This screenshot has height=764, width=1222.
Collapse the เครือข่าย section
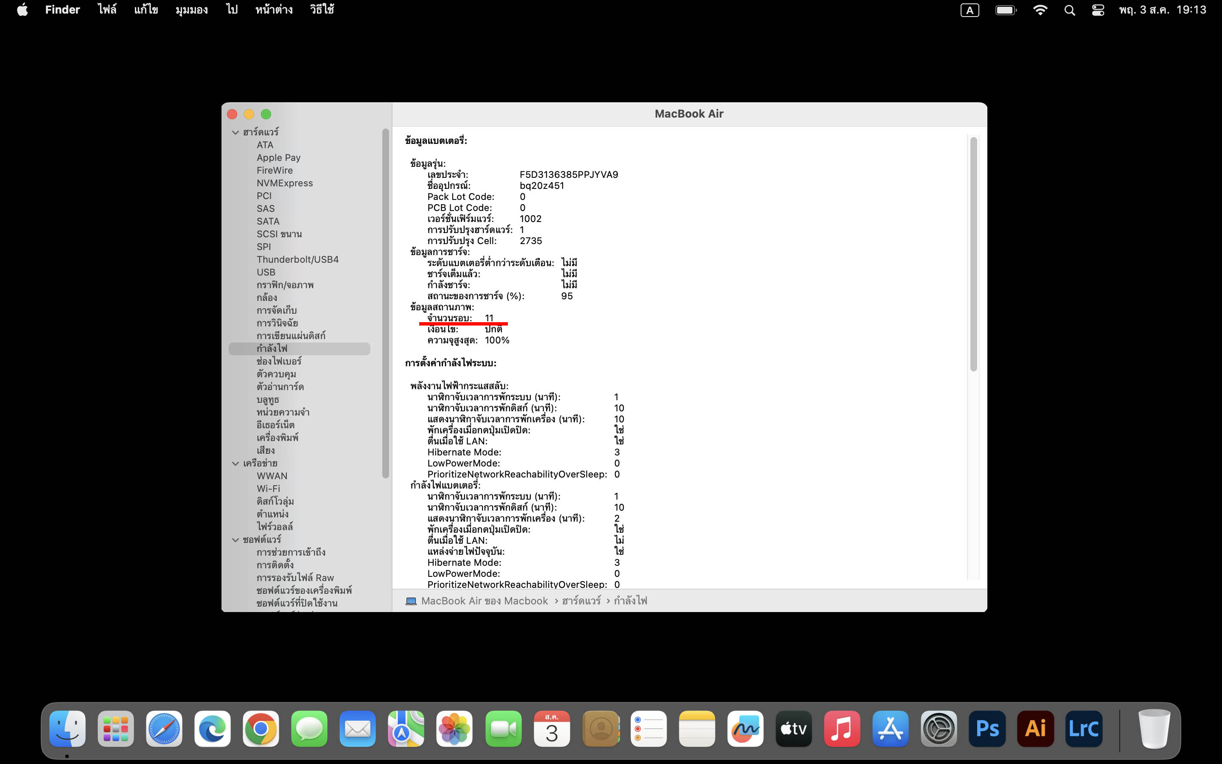235,463
